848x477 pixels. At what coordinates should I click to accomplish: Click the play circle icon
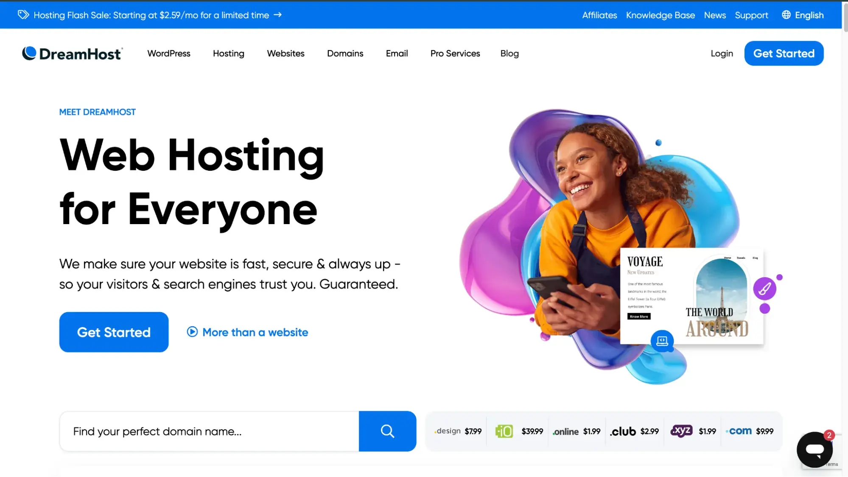[x=192, y=332]
